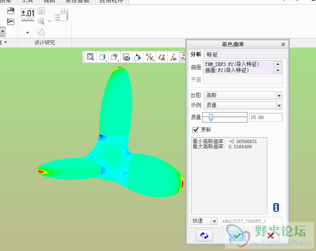Close the 着色曲率 dialog
Screen dimensions: 316x251
pos(283,44)
